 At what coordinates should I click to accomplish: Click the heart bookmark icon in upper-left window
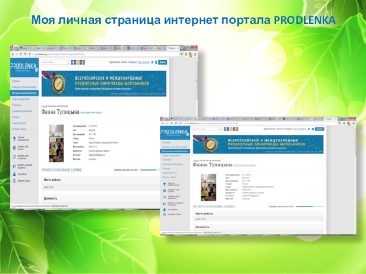tap(181, 54)
